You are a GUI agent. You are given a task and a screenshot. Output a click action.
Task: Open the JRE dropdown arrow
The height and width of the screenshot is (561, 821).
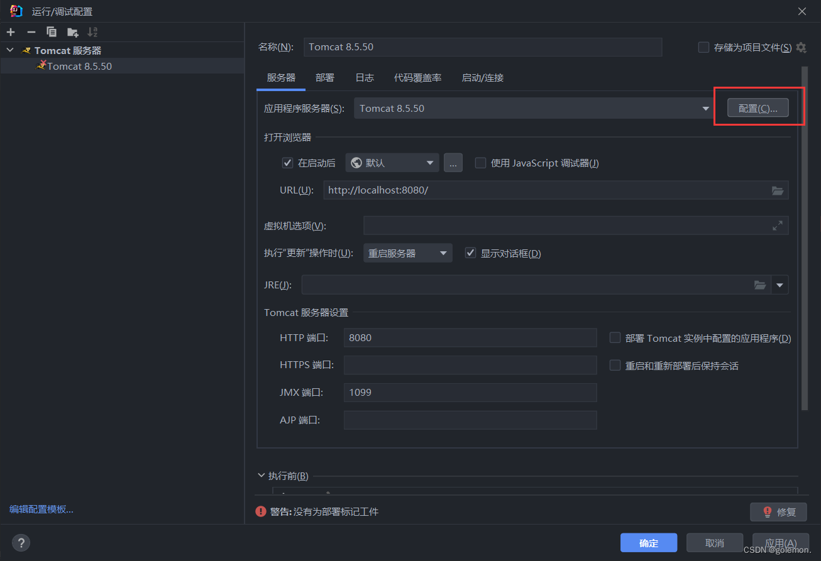click(x=780, y=285)
